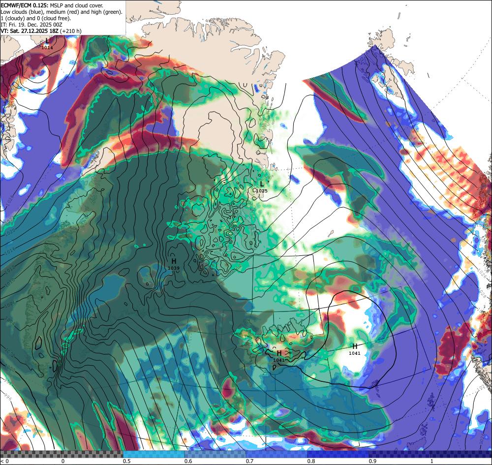Viewport: 492px width, 465px height.
Task: Click the 'ECMWF/ECM 0.125: MSLP and cloud cover' title line
Action: 52,5
